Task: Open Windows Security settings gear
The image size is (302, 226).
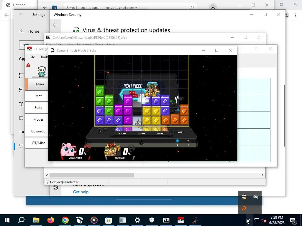Action: pyautogui.click(x=56, y=187)
